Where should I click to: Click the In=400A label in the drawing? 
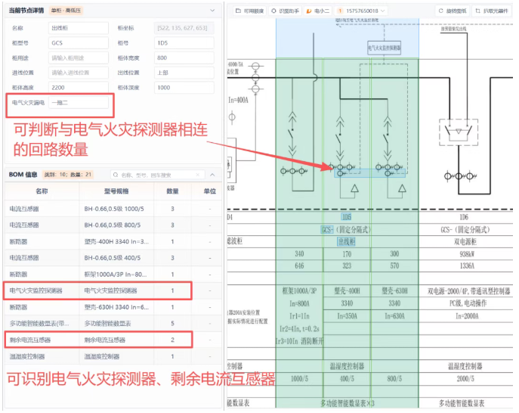pyautogui.click(x=238, y=100)
